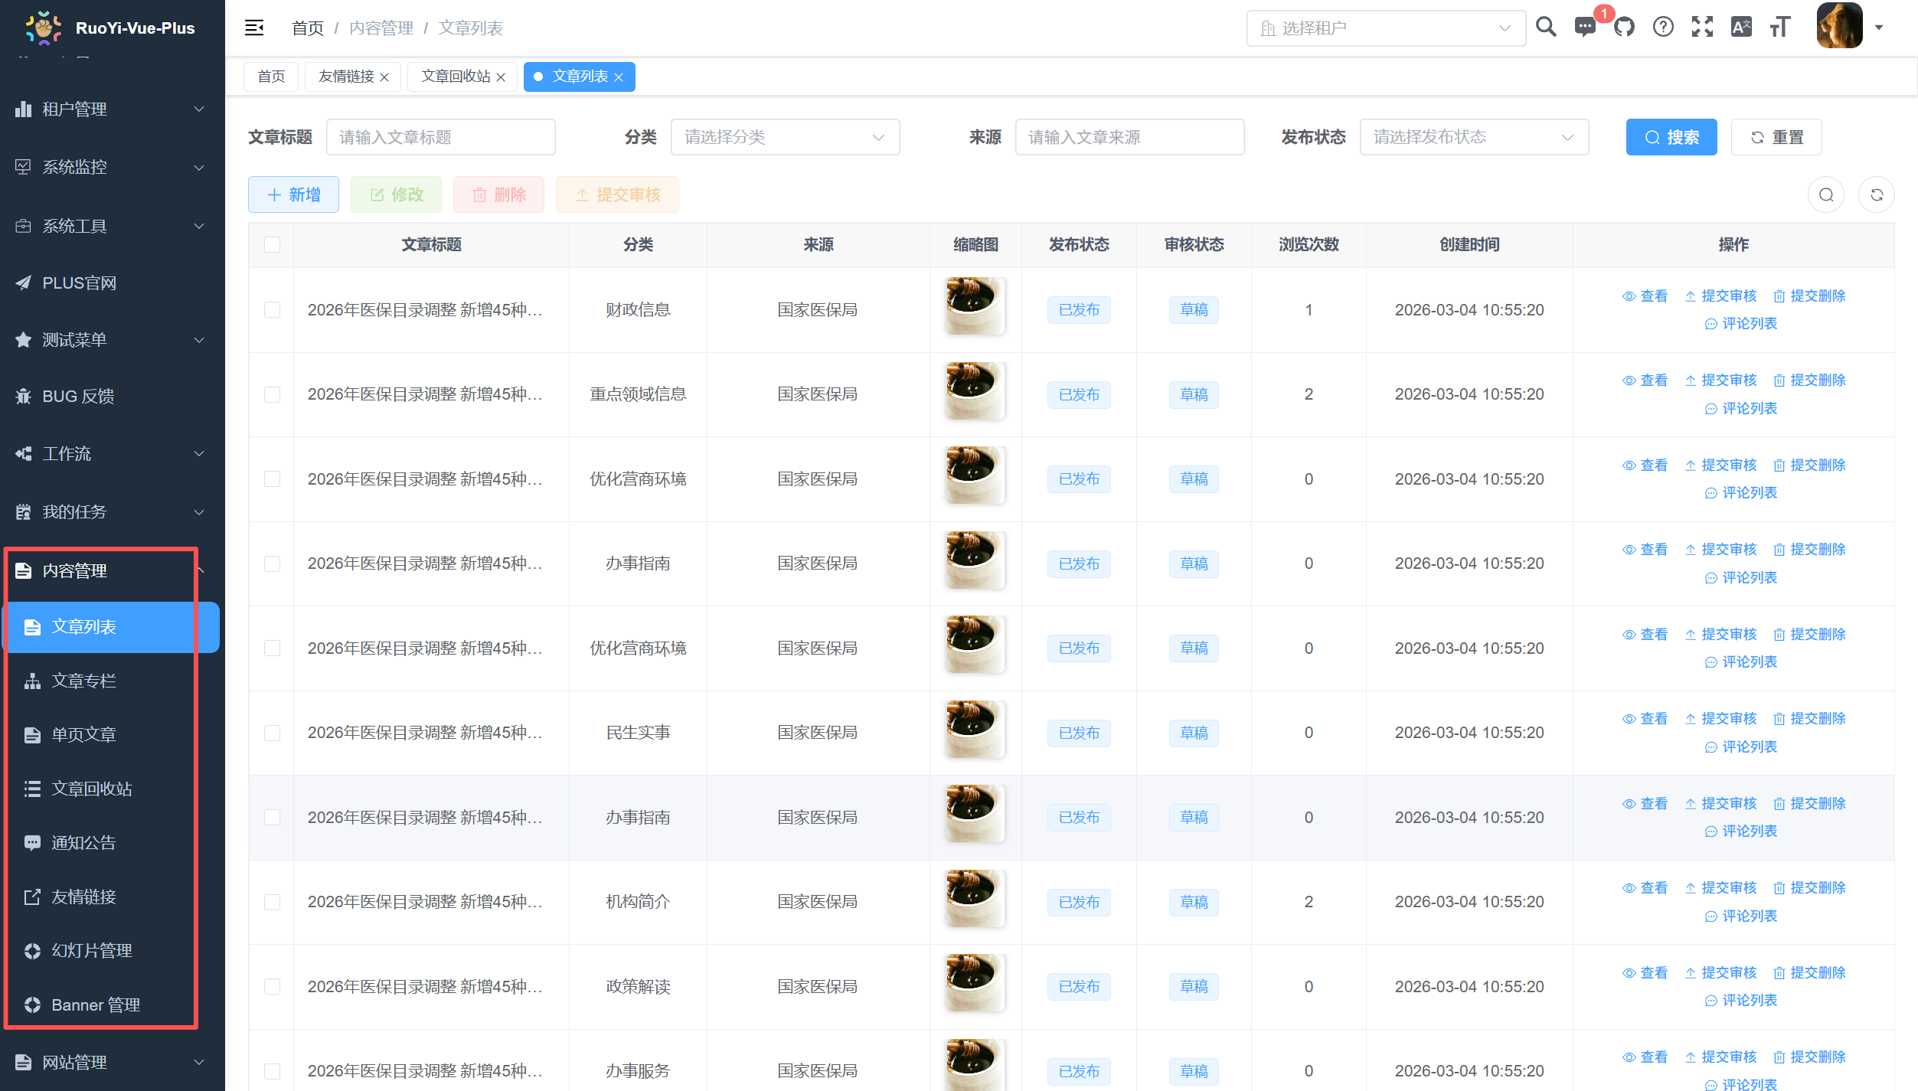Expand 网站管理 in the sidebar
This screenshot has width=1918, height=1091.
113,1063
